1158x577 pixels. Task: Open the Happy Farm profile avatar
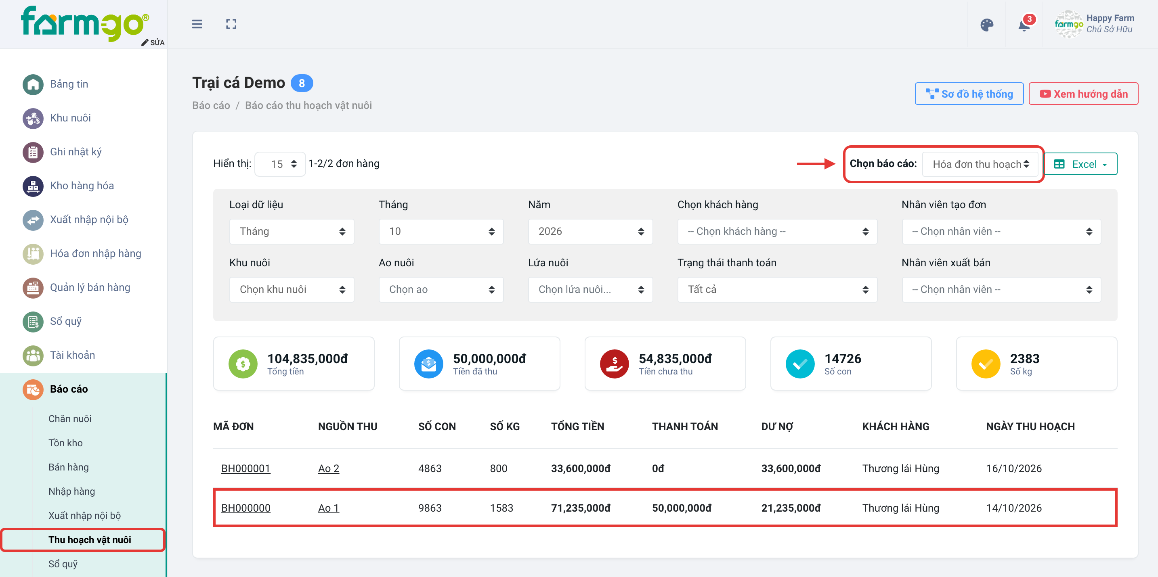pyautogui.click(x=1069, y=24)
